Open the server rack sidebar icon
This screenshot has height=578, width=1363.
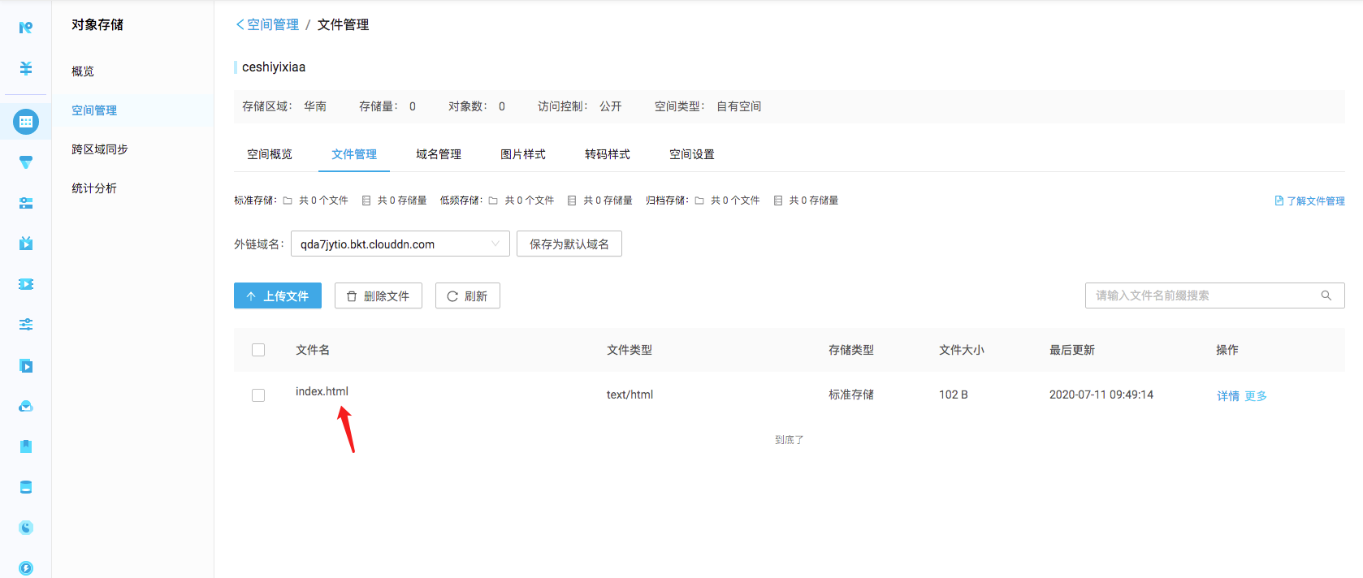coord(26,203)
